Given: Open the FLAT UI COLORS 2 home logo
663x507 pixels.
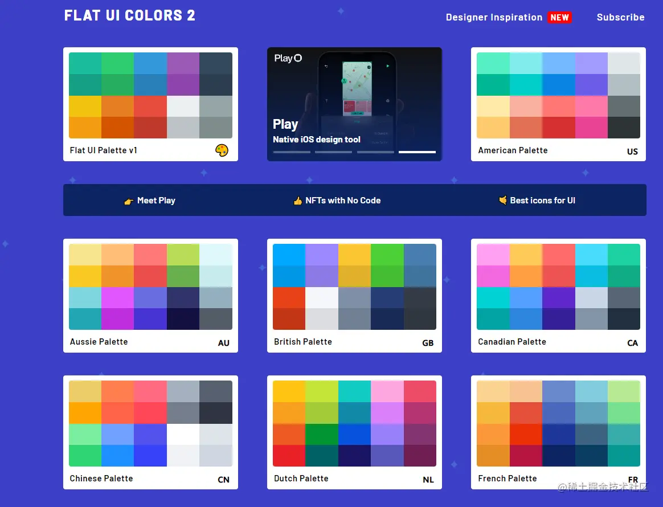Looking at the screenshot, I should (130, 15).
